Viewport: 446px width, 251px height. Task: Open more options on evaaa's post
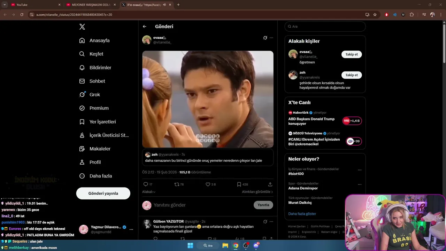click(271, 38)
